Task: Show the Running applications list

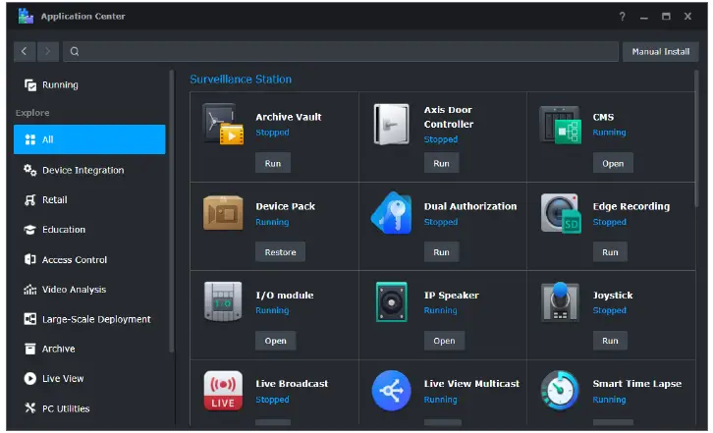Action: (89, 85)
